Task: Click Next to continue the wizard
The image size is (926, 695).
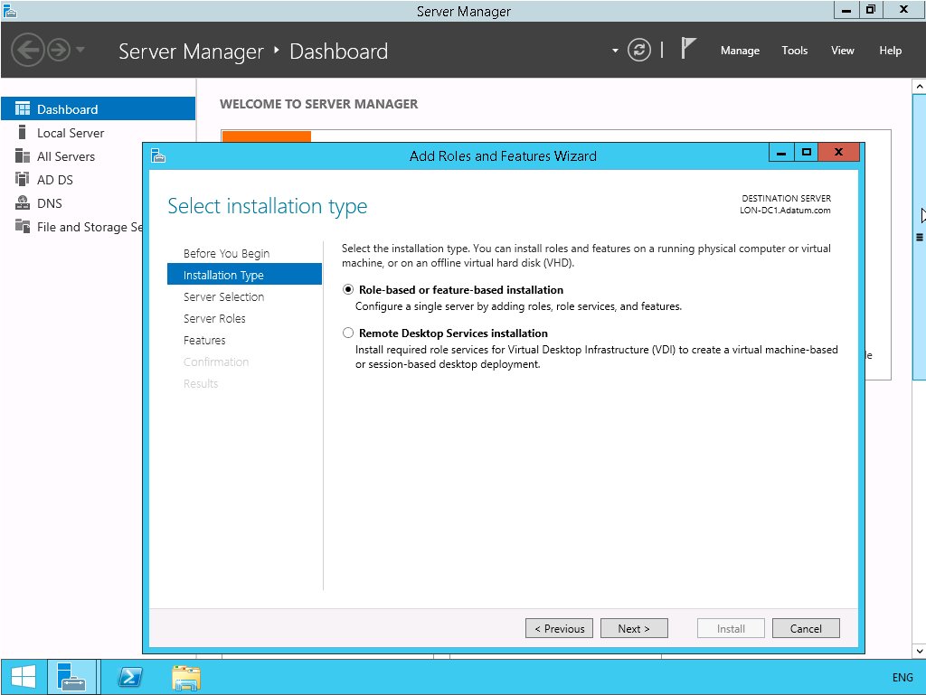Action: point(634,627)
